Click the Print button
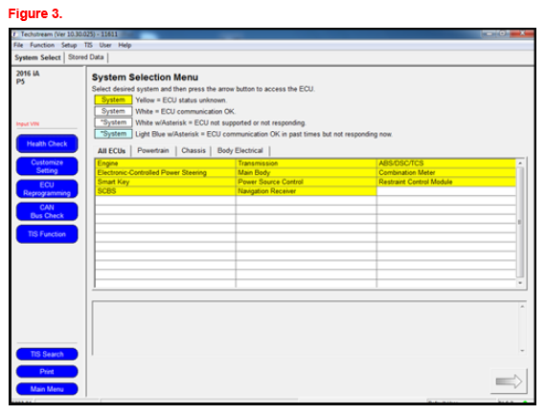The image size is (545, 414). [47, 371]
